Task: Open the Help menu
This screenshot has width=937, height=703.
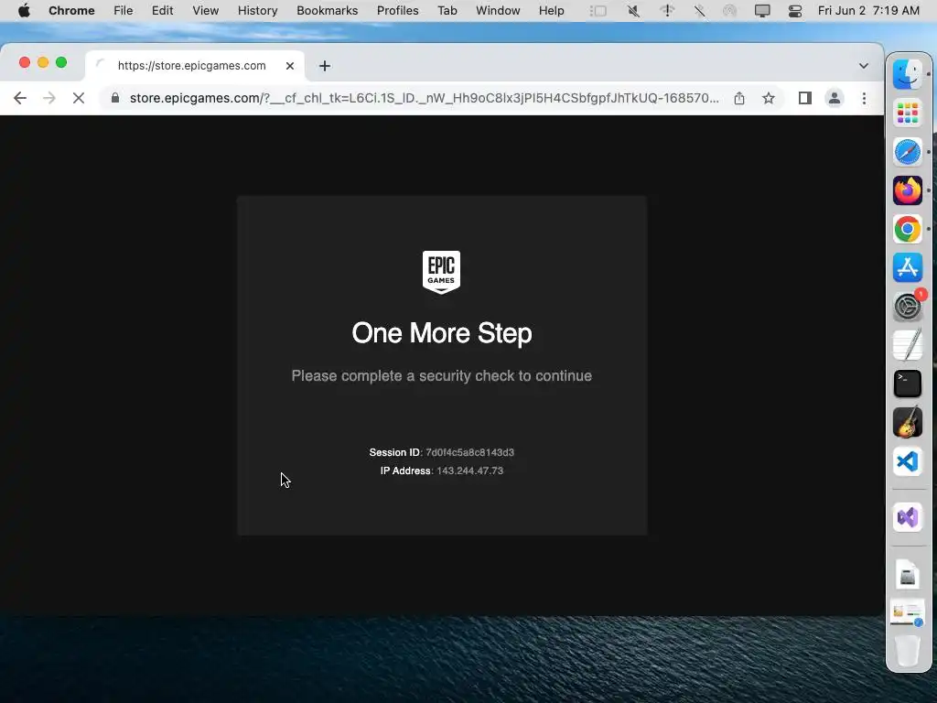Action: [551, 11]
